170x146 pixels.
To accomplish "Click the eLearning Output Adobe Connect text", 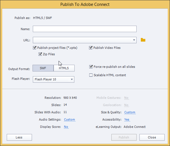I will click(x=135, y=127).
